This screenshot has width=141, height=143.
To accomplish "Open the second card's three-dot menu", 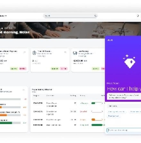I will (65, 52).
